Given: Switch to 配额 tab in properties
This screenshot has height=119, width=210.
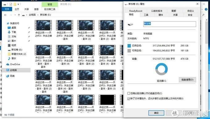Looking at the screenshot, I should tap(174, 11).
